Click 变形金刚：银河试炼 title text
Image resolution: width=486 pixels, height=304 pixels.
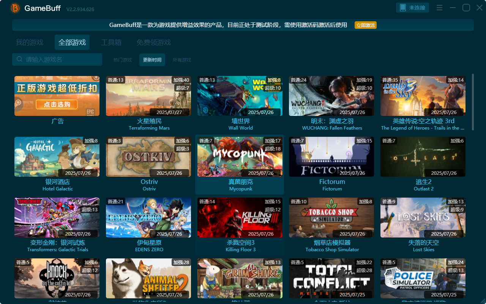pyautogui.click(x=58, y=242)
